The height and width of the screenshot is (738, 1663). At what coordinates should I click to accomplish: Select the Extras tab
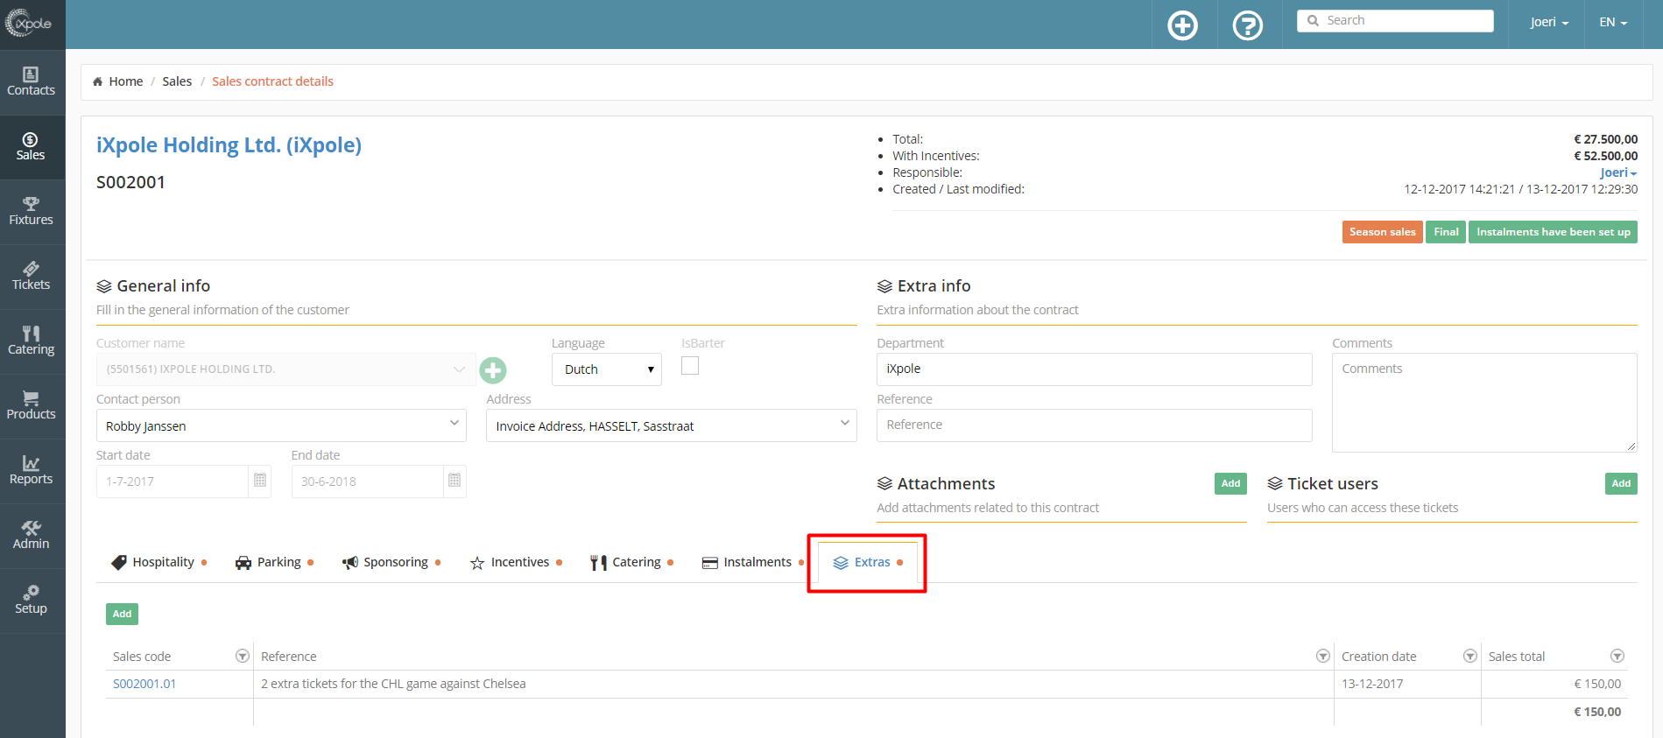(x=868, y=562)
